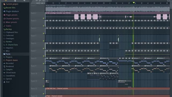Mute Track 8 with its green dot
Viewport: 172px width, 97px height.
(x=44, y=64)
